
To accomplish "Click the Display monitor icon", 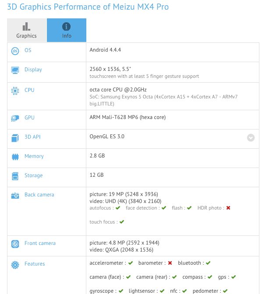I will click(15, 70).
